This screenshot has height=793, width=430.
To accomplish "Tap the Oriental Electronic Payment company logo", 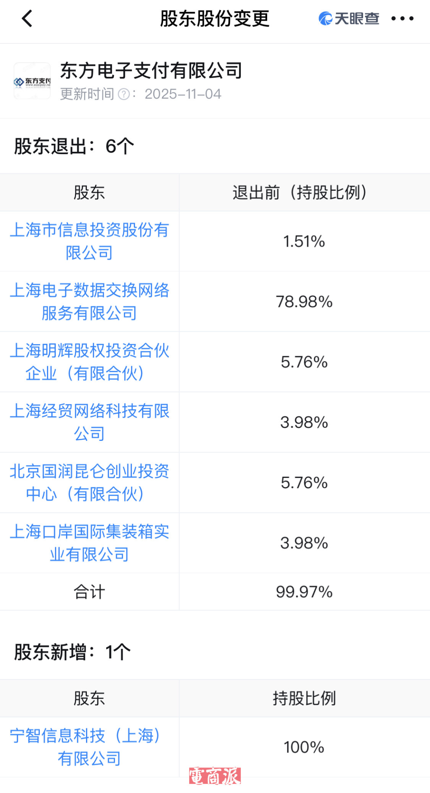I will [x=32, y=81].
